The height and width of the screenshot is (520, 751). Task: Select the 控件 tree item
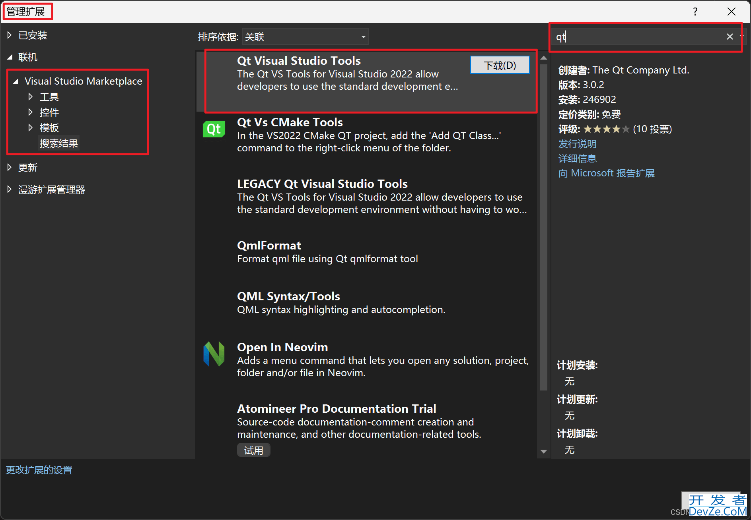tap(49, 112)
